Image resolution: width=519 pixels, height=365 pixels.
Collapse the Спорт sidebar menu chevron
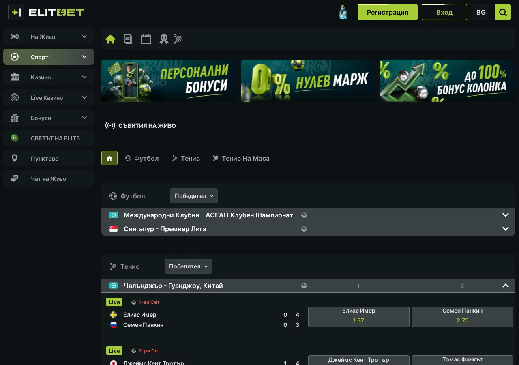pos(84,57)
